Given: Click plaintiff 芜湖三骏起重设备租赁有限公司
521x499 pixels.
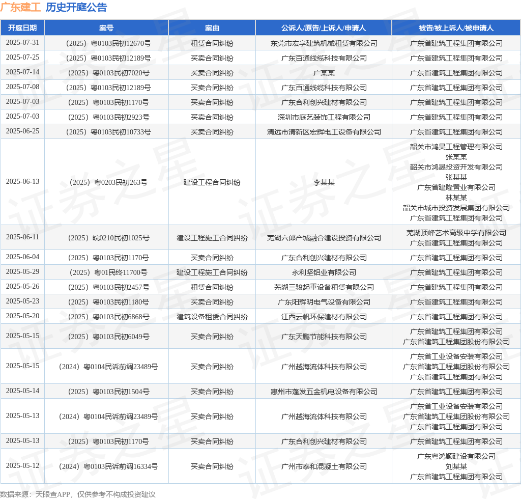Looking at the screenshot, I should tap(324, 287).
